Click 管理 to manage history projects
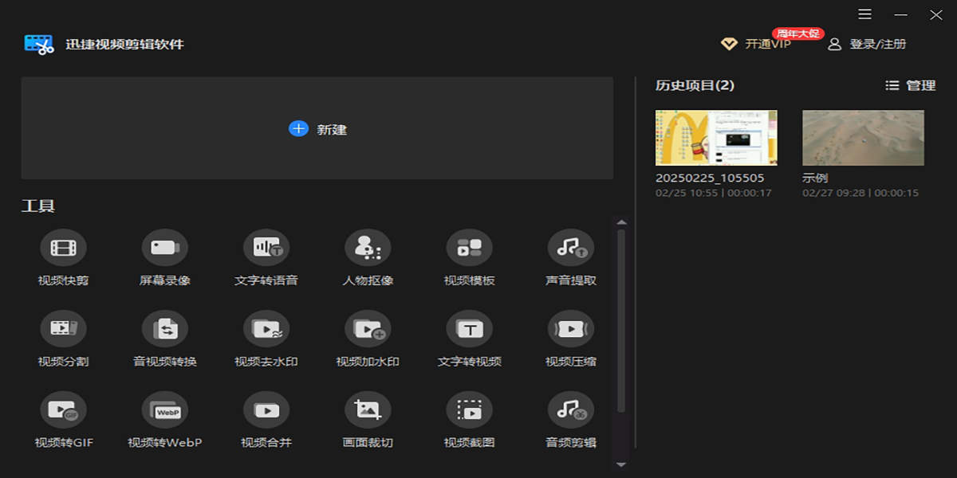Screen dimensions: 957x478 pyautogui.click(x=911, y=85)
